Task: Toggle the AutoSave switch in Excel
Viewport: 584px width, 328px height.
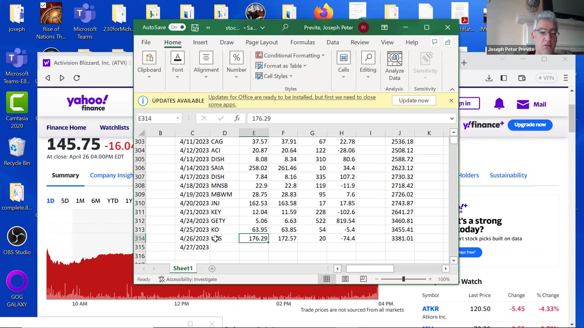Action: coord(177,27)
